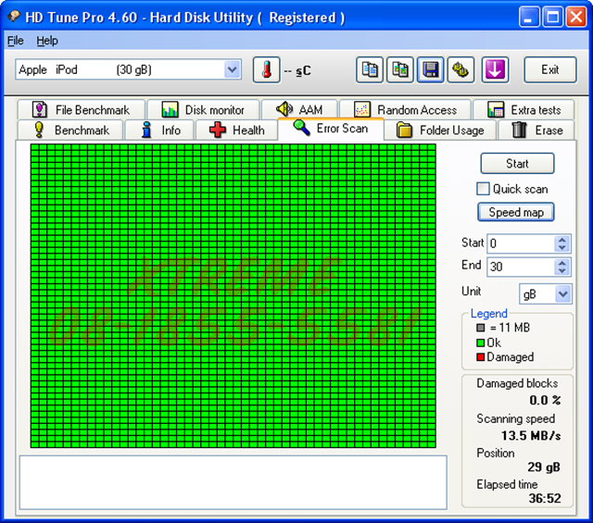Open the File menu

coord(16,41)
